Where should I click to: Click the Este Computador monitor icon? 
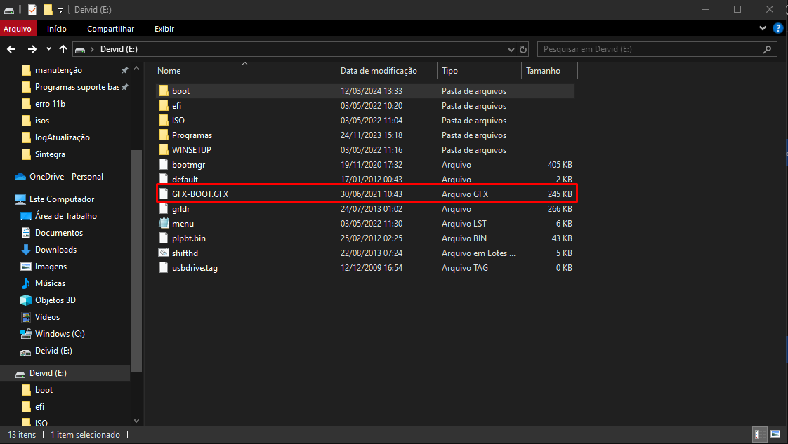point(20,199)
